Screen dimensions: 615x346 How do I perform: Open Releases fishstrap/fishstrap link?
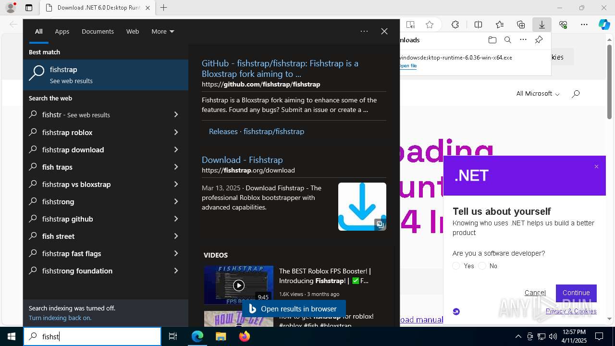257,131
